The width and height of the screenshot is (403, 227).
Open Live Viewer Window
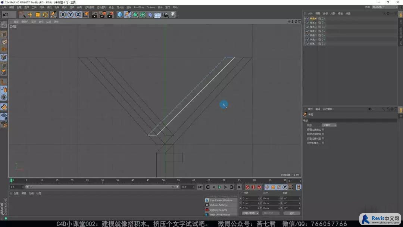(x=221, y=200)
